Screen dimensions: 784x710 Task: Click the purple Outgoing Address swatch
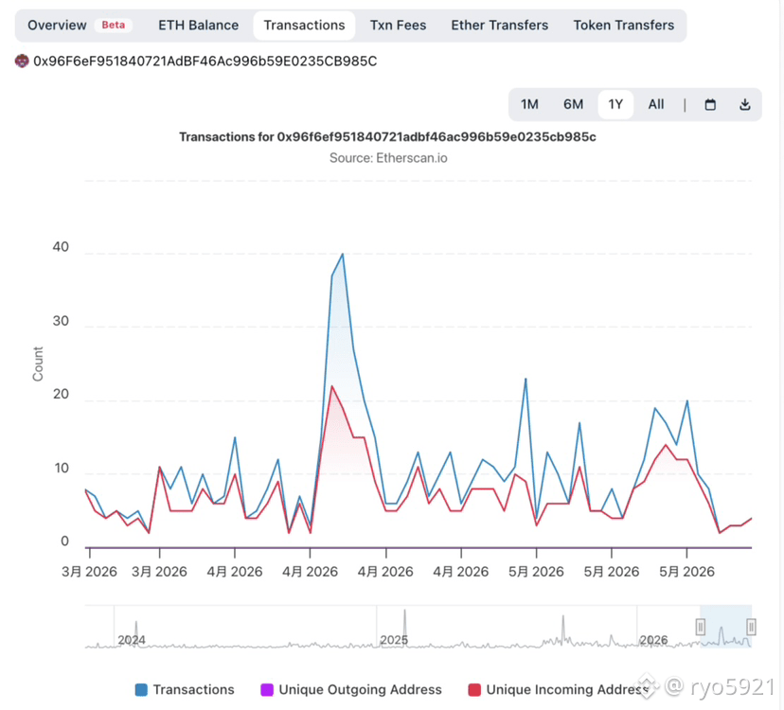267,690
